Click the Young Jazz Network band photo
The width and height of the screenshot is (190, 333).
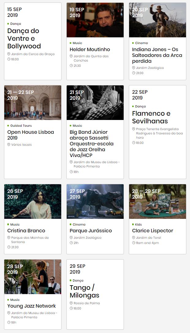tap(33, 277)
